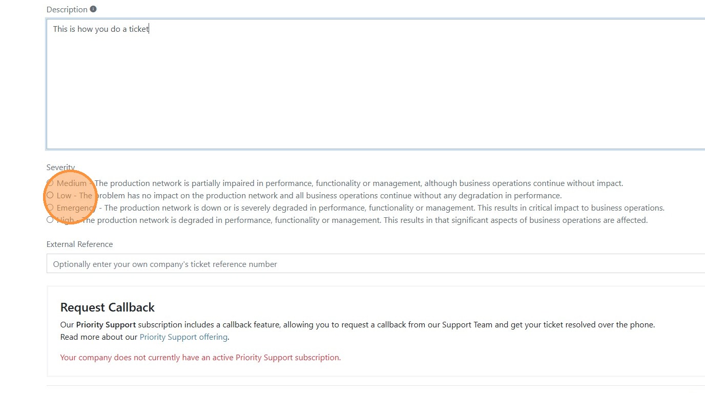705x393 pixels.
Task: Click the External Reference label
Action: point(79,244)
